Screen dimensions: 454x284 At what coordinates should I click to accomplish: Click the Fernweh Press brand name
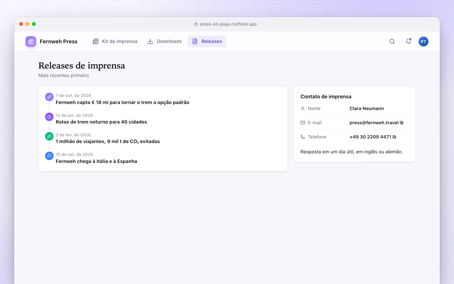(59, 42)
